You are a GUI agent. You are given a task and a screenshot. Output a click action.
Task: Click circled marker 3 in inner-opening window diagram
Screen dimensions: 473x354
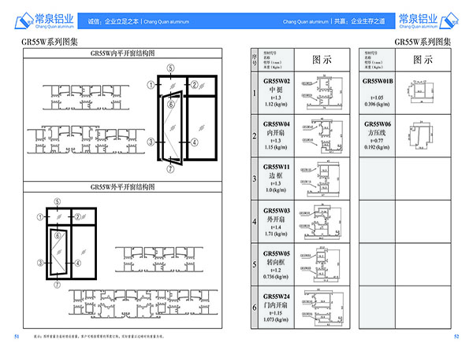tap(151, 142)
